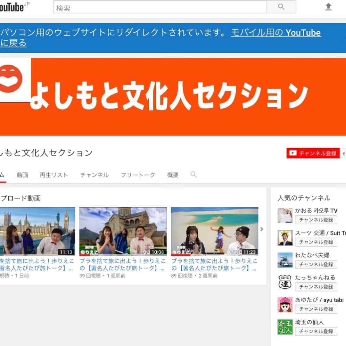Screen dimensions: 346x346
Task: Click the YouTube logo
Action: (14, 7)
